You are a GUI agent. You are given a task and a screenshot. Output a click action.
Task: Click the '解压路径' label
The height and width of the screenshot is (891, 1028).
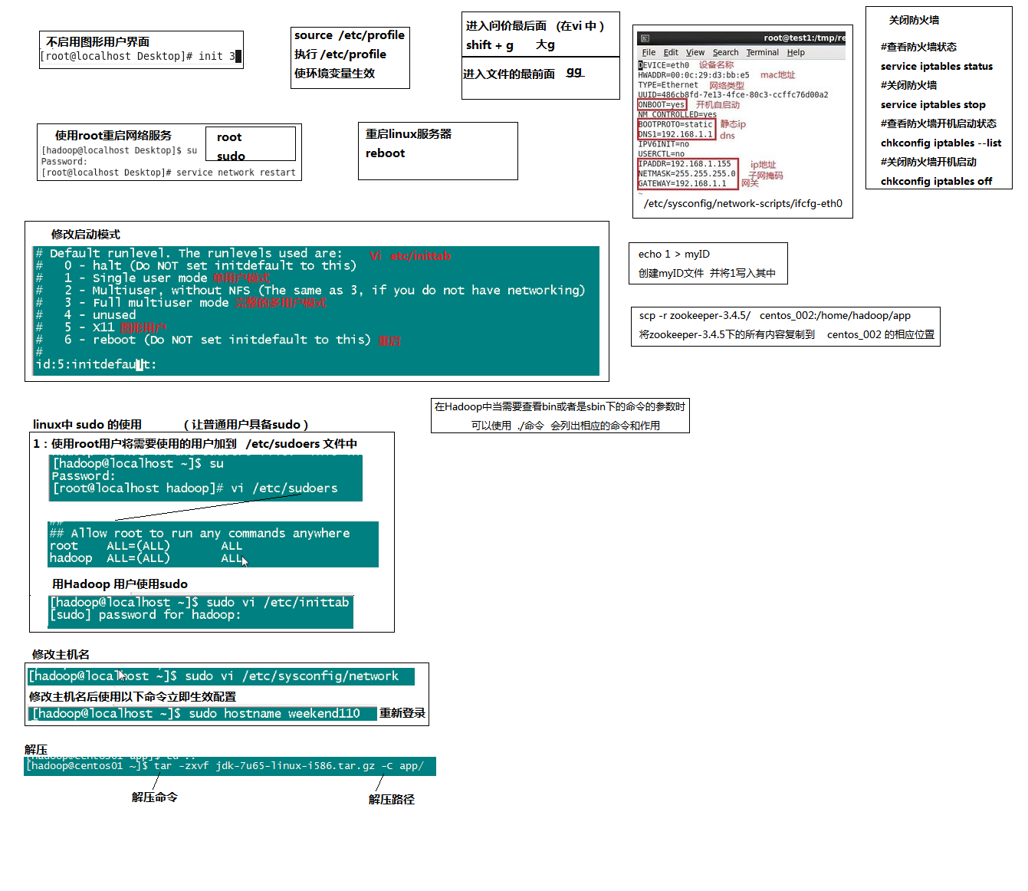(x=392, y=800)
